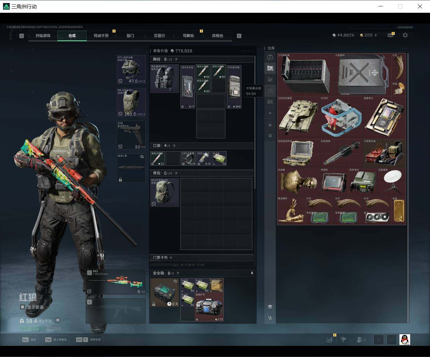This screenshot has height=357, width=430.
Task: Select the ventilator item in warehouse
Action: (334, 182)
